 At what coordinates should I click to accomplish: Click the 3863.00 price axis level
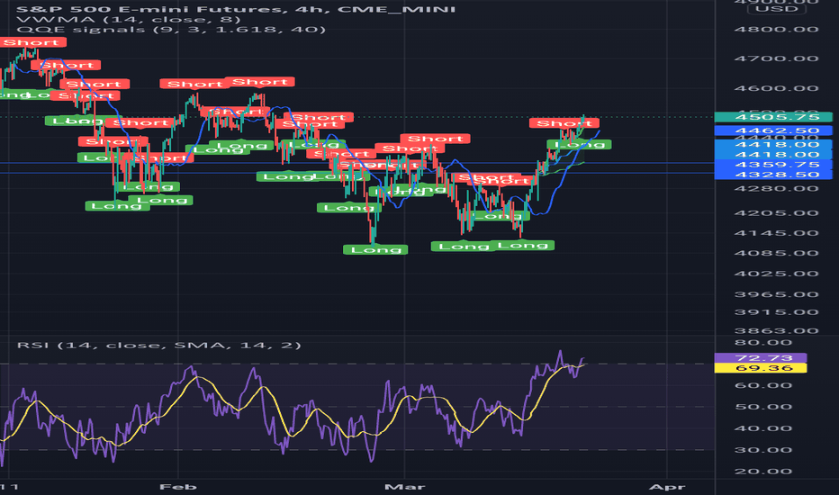coord(776,330)
